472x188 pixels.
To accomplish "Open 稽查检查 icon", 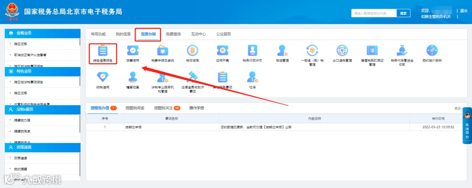I will pyautogui.click(x=132, y=77).
